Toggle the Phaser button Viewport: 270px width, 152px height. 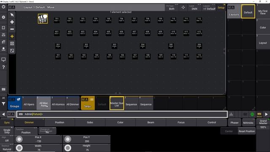coord(235,123)
